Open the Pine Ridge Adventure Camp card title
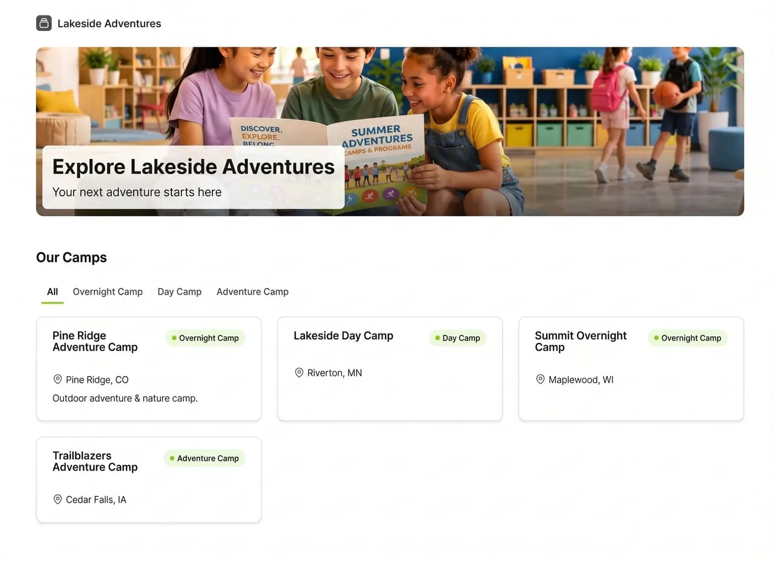The width and height of the screenshot is (774, 563). coord(95,341)
